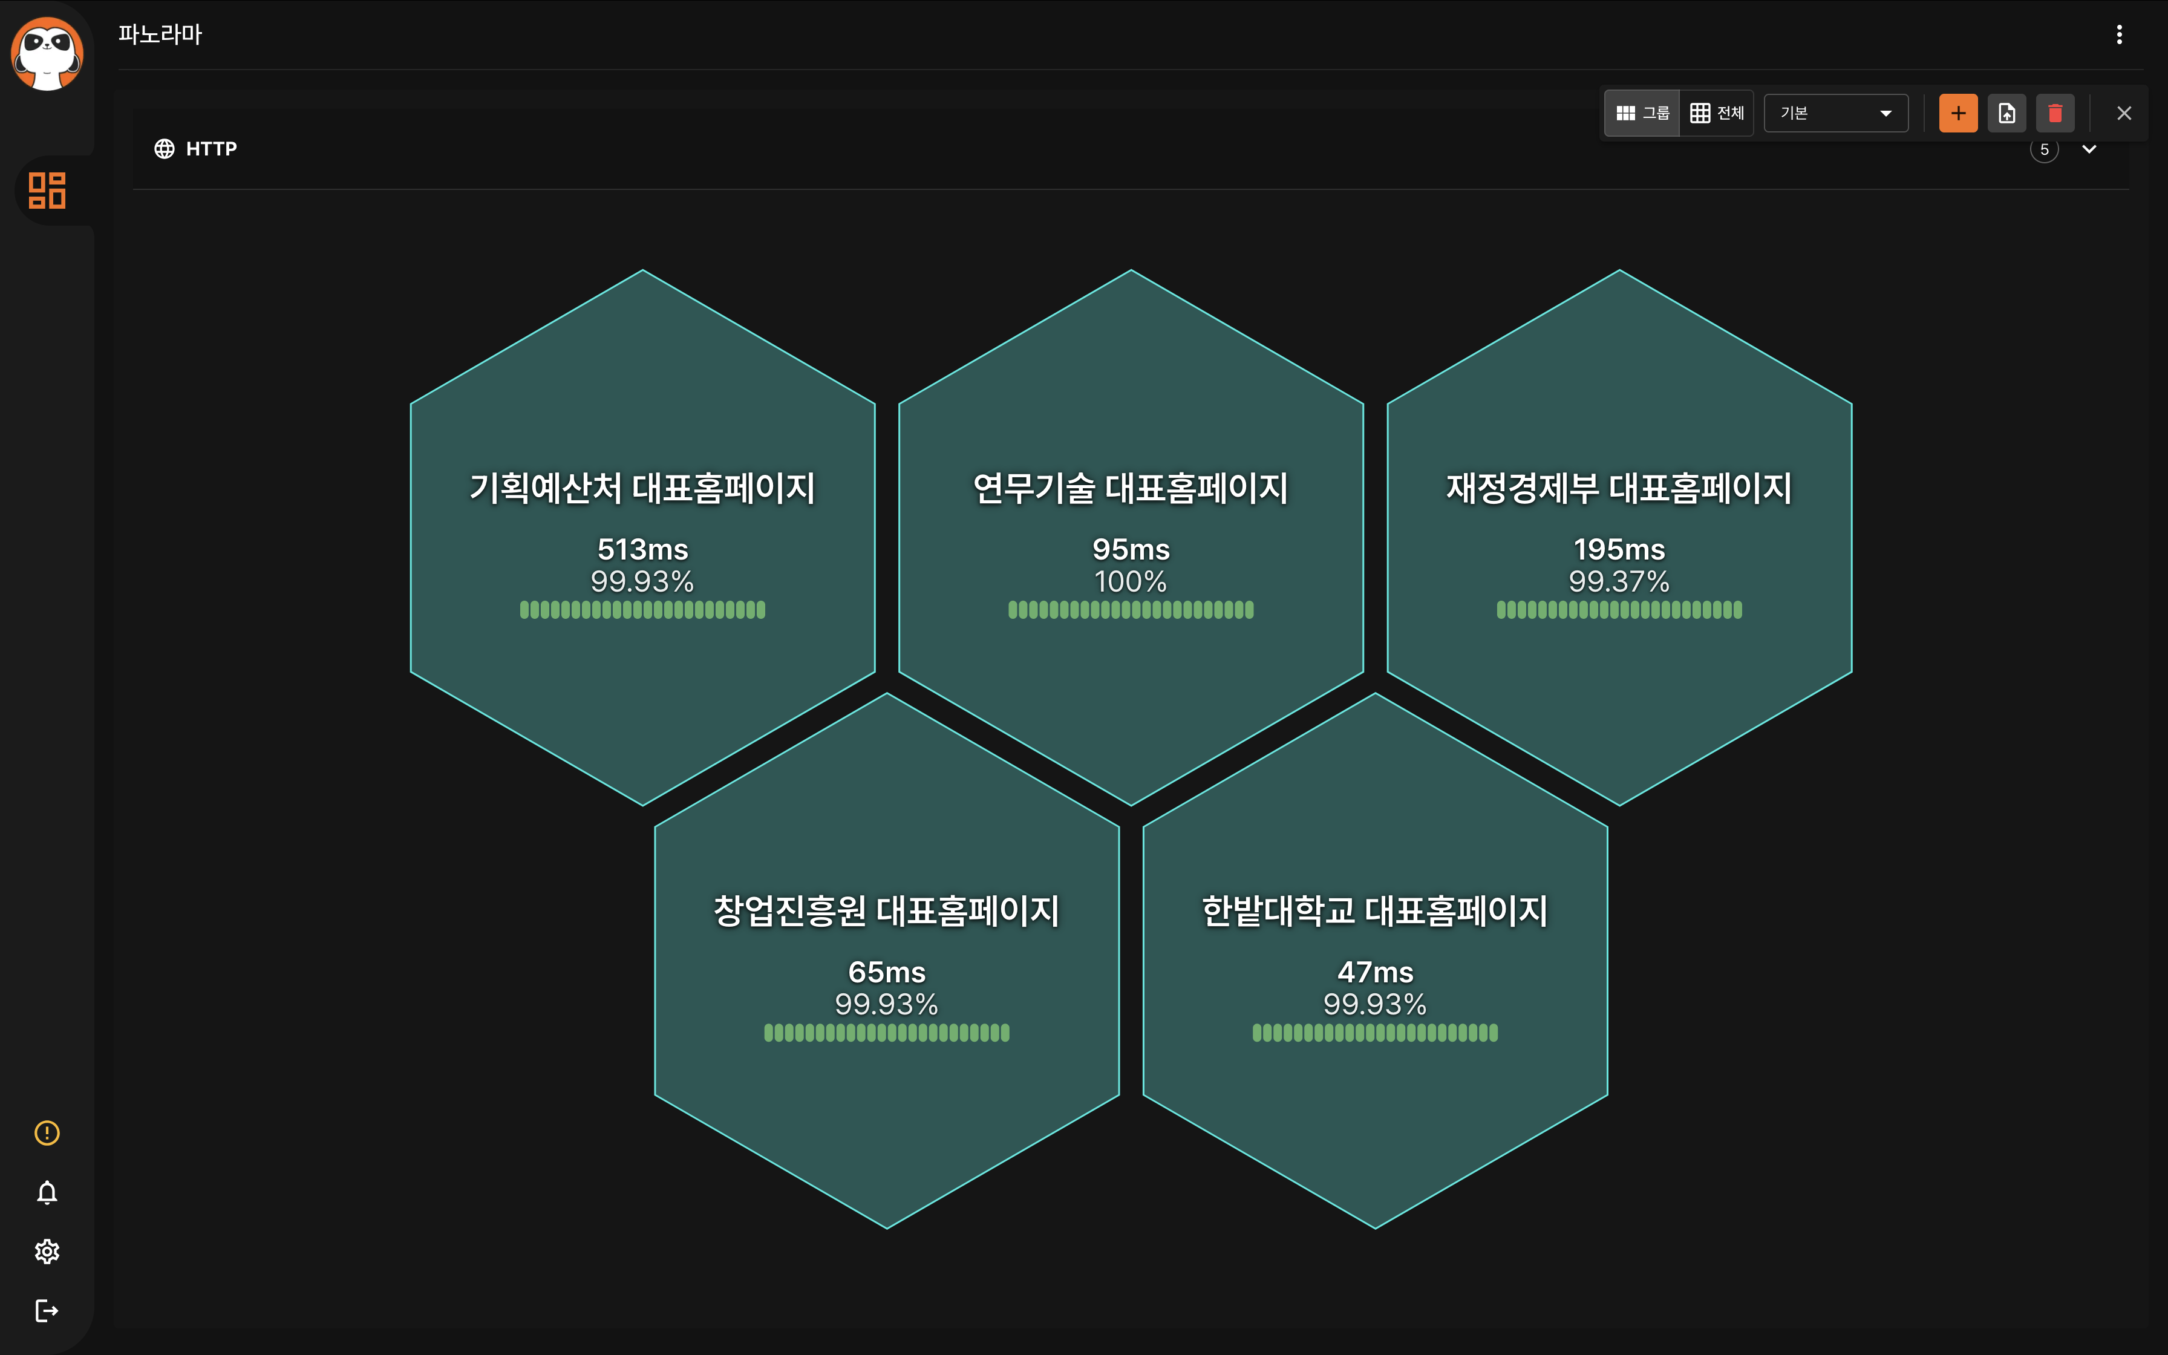The image size is (2168, 1355).
Task: Open the settings gear icon
Action: pyautogui.click(x=47, y=1252)
